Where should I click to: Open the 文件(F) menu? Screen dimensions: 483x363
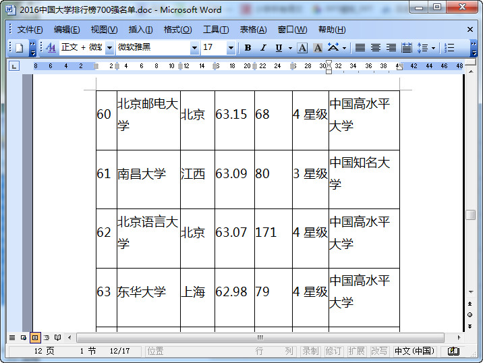point(30,30)
